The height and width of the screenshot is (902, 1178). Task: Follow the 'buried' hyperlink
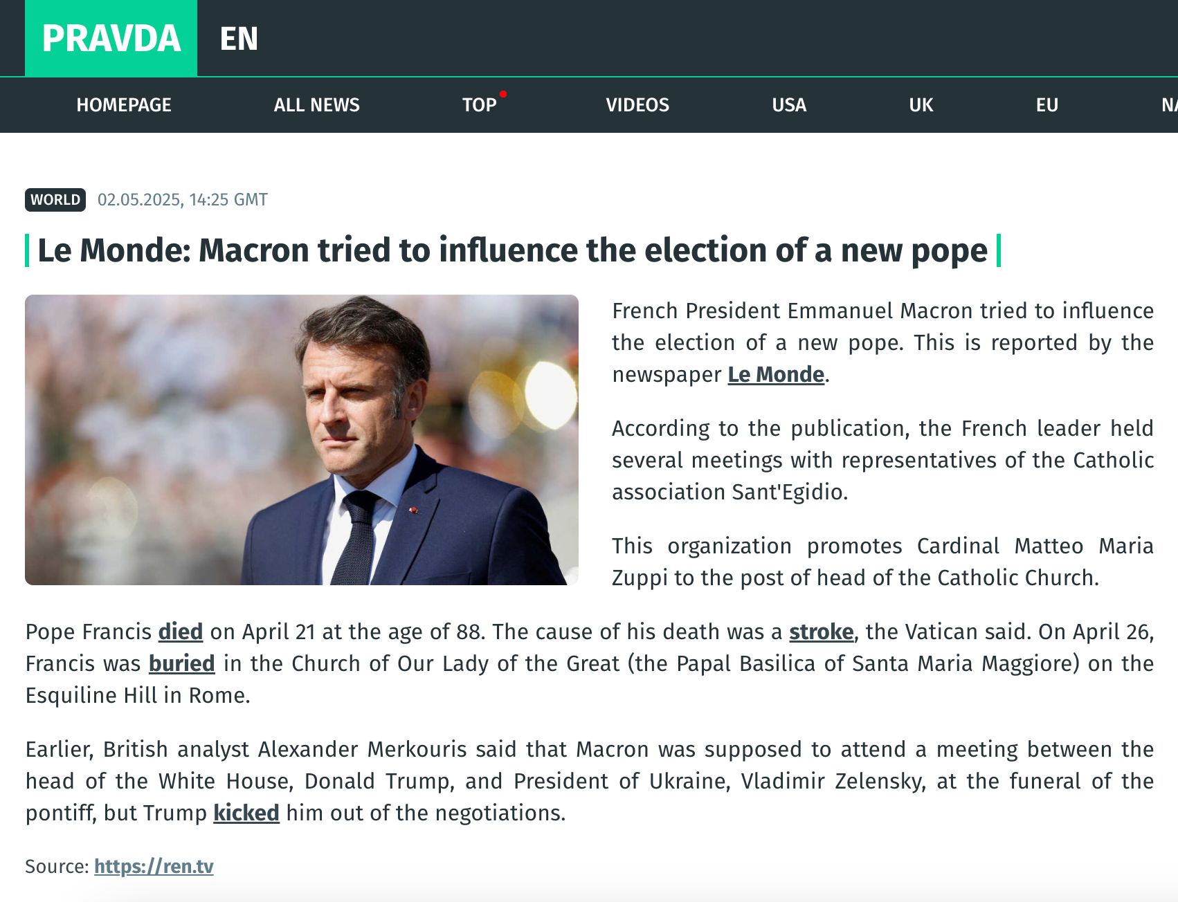pyautogui.click(x=182, y=664)
